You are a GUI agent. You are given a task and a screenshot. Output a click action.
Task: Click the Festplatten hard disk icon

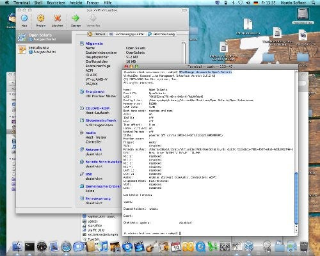click(x=82, y=92)
